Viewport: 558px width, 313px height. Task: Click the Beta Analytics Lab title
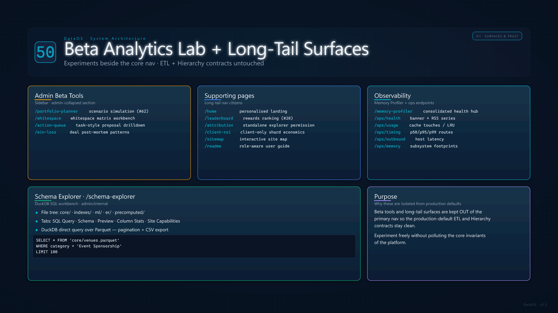(x=217, y=49)
